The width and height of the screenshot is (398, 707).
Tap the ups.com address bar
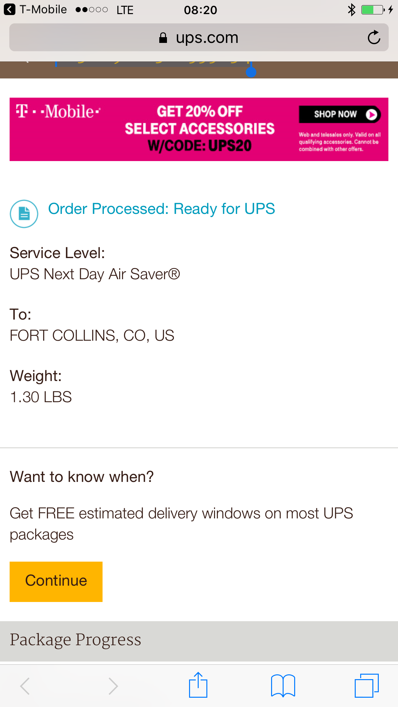[199, 37]
